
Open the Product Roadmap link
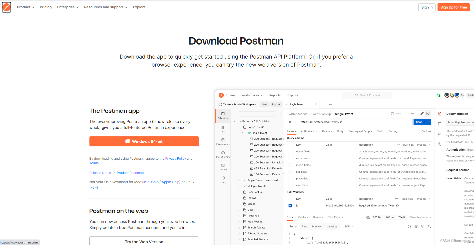(130, 173)
